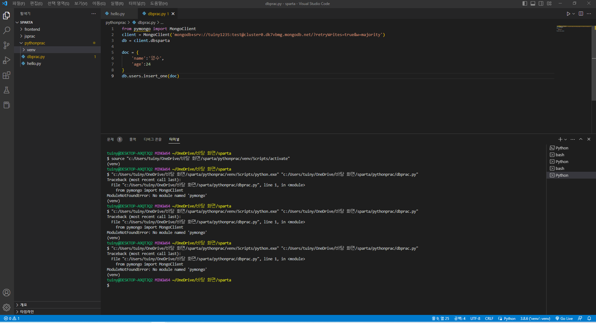The width and height of the screenshot is (596, 323).
Task: Expand the jsprac folder
Action: point(58,36)
